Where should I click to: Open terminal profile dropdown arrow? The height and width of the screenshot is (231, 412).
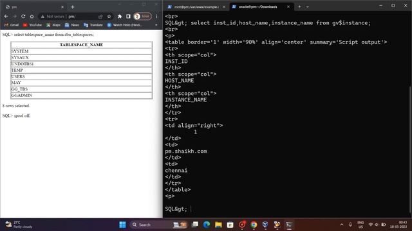(x=308, y=7)
